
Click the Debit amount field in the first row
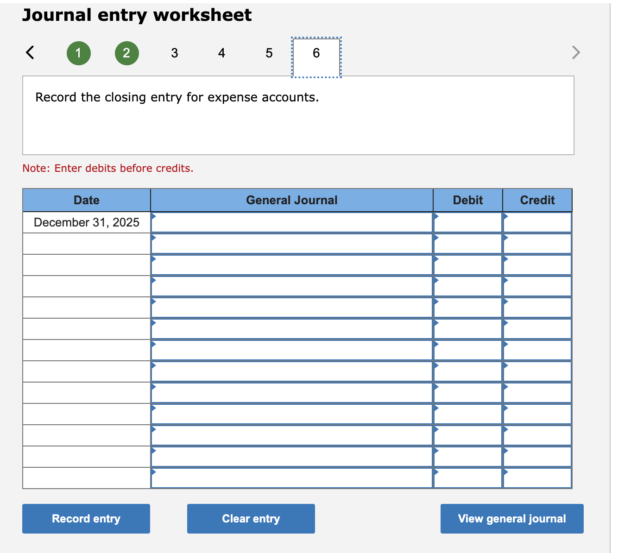[467, 222]
